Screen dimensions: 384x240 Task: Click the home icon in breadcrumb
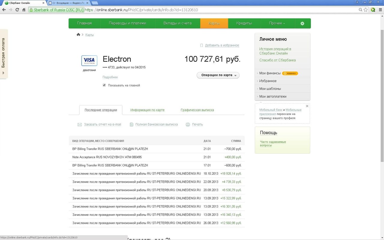(78, 35)
